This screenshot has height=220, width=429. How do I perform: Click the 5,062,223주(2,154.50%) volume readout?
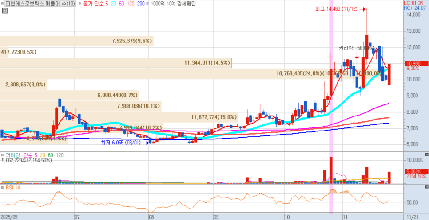pyautogui.click(x=27, y=160)
